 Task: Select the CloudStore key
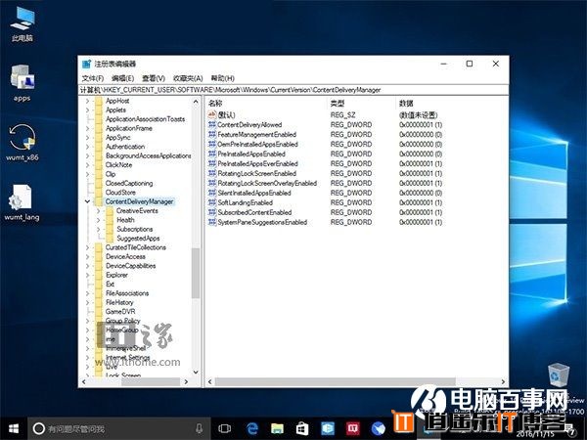click(120, 193)
